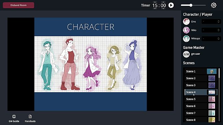Open settings via the gear icon
The image size is (223, 125).
click(213, 5)
